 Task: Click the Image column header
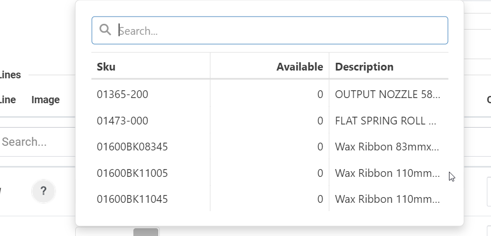[x=46, y=100]
